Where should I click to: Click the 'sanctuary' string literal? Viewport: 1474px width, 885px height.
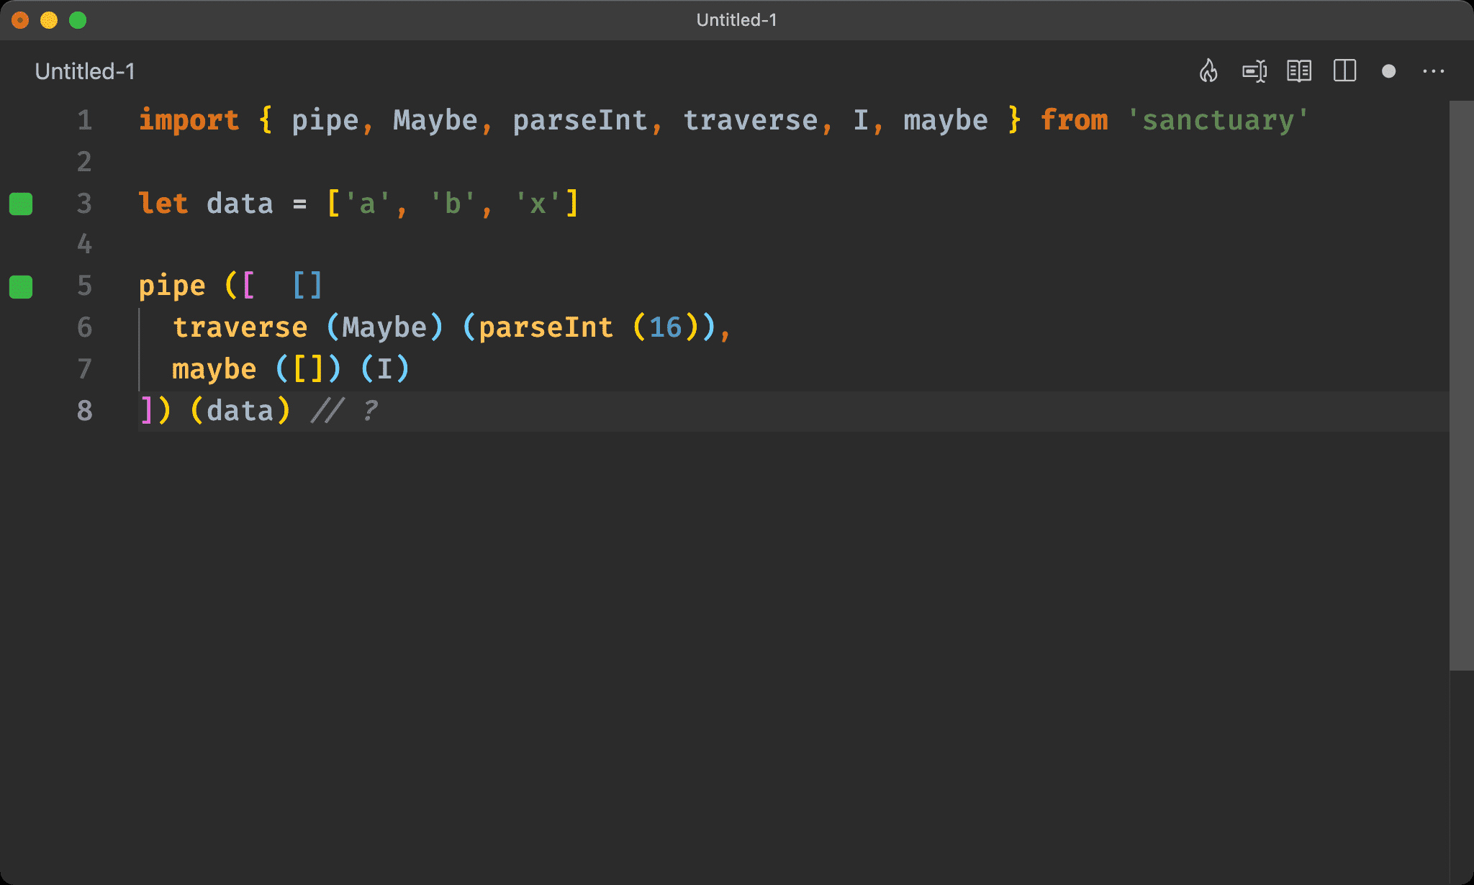[x=1218, y=120]
